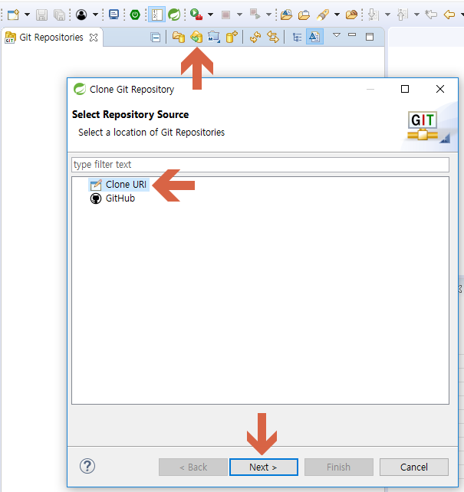Click the green Spring leaf toolbar icon
Viewport: 464px width, 492px height.
pyautogui.click(x=174, y=15)
